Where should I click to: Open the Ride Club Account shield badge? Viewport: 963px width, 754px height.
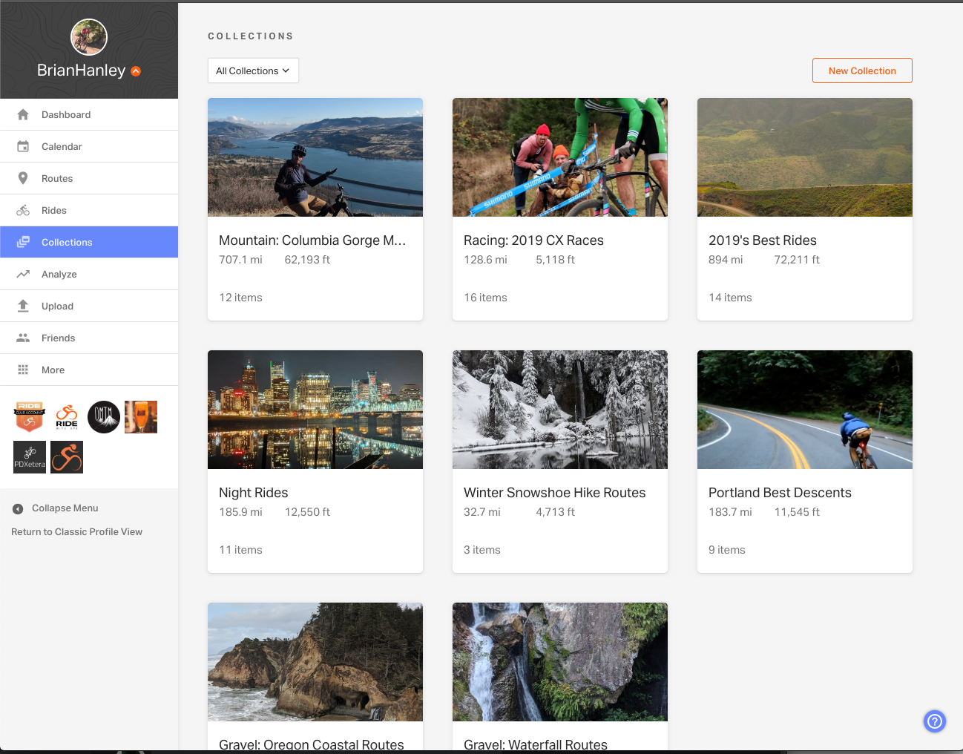pyautogui.click(x=30, y=417)
